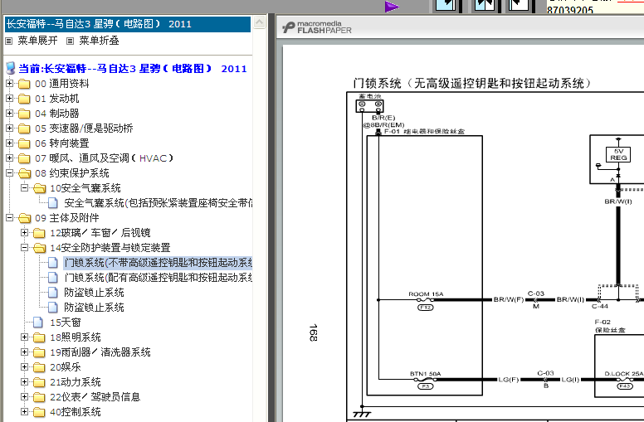
Task: Click the folder icon of 04 制动器
Action: tap(24, 114)
